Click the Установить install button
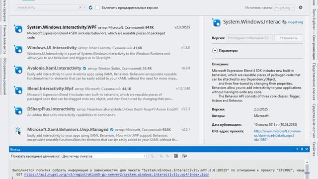The image size is (318, 179). [289, 38]
